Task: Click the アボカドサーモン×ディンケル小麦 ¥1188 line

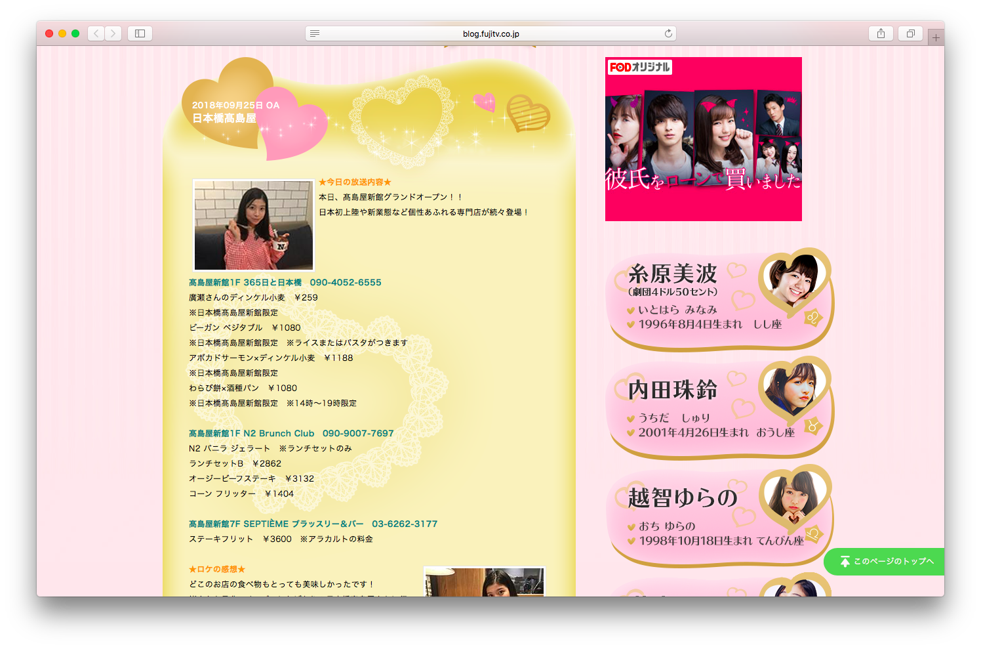Action: click(271, 358)
